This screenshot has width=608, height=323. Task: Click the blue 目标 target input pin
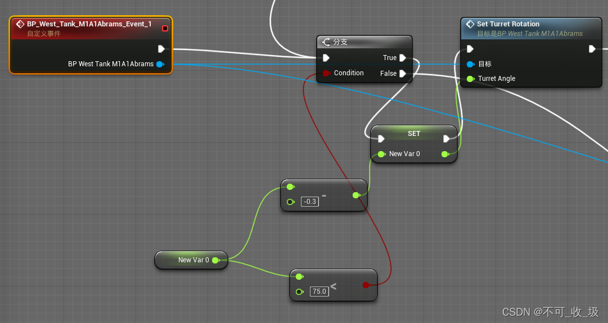470,64
